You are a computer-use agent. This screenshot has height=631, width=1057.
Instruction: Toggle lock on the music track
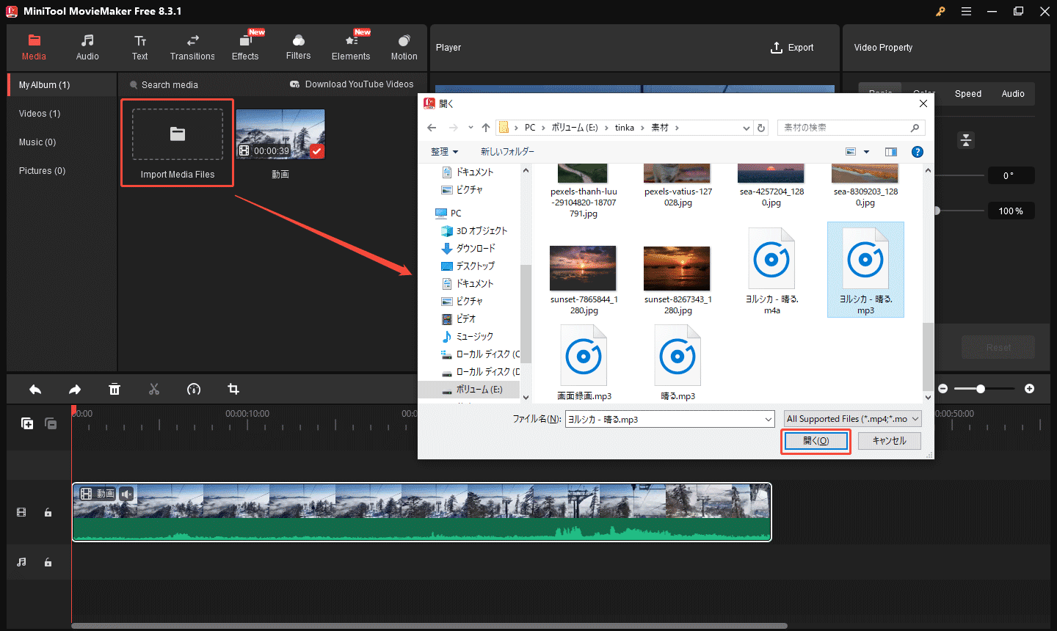coord(48,562)
